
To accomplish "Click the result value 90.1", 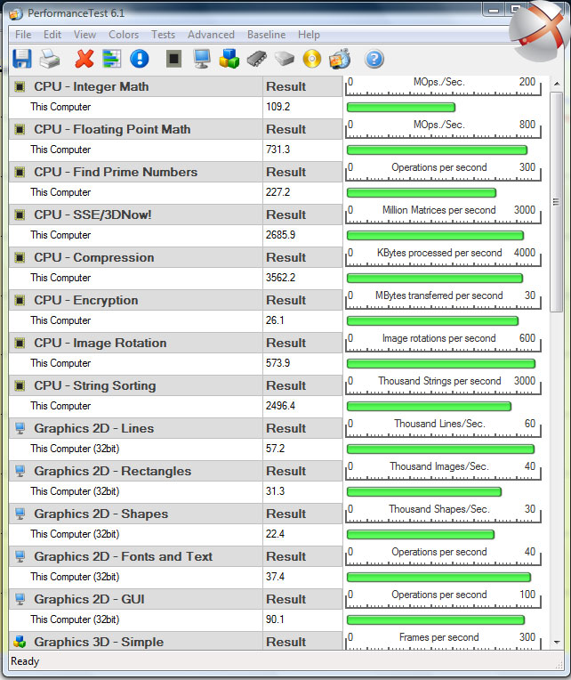I will point(275,619).
